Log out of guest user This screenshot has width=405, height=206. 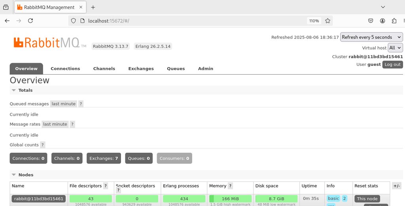[x=393, y=64]
